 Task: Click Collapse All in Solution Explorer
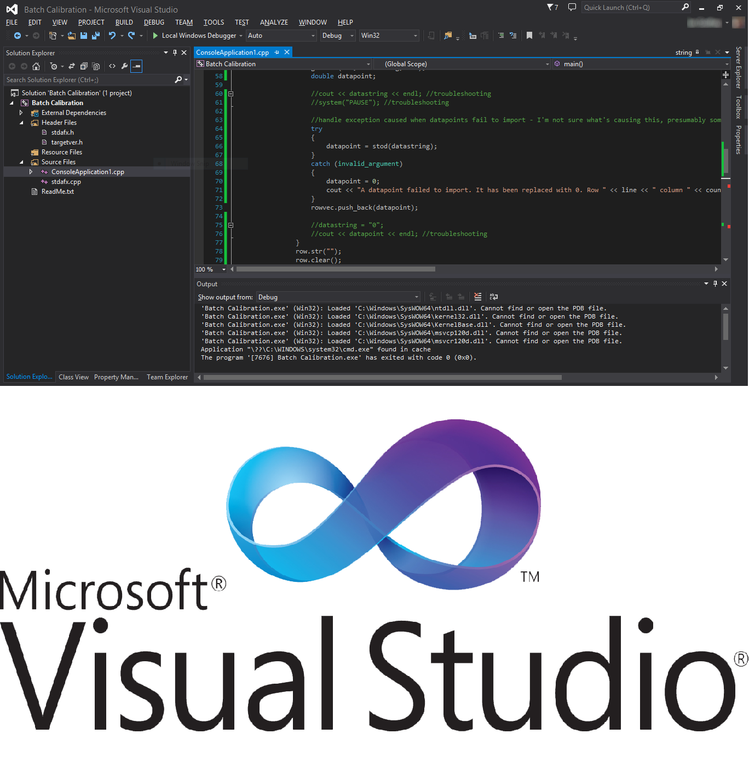pos(84,66)
